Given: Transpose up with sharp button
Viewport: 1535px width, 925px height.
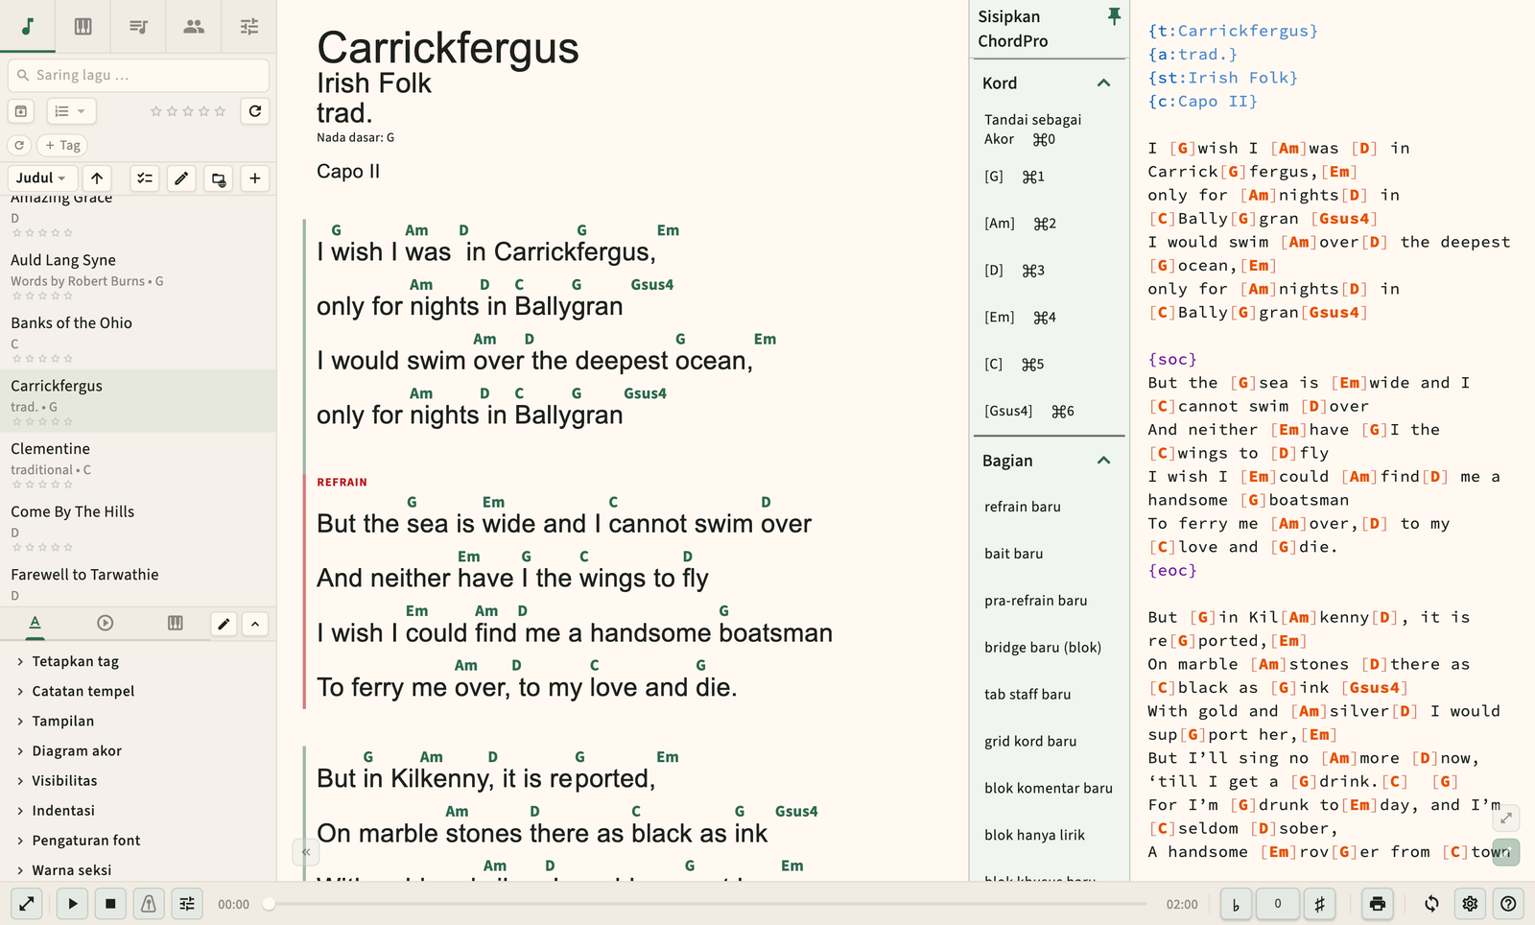Looking at the screenshot, I should pos(1320,904).
